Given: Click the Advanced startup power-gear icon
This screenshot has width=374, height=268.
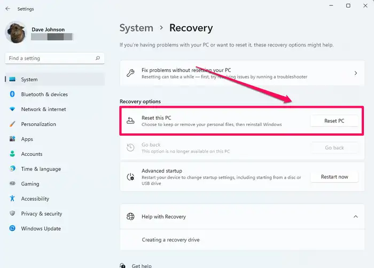Looking at the screenshot, I should tap(130, 177).
